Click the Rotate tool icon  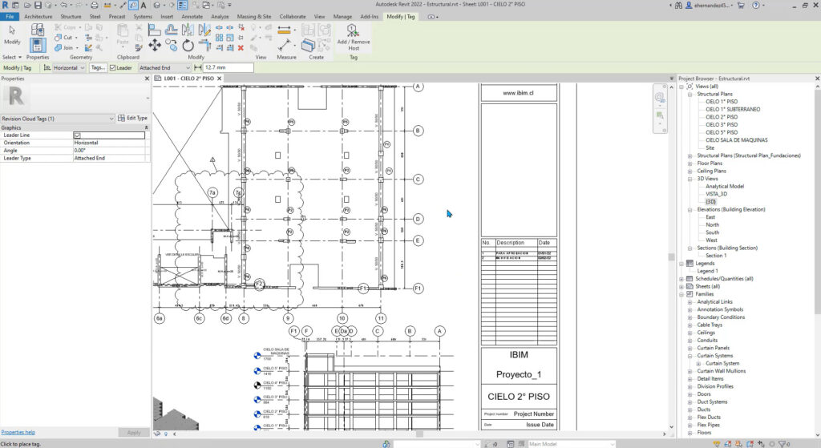coord(188,44)
